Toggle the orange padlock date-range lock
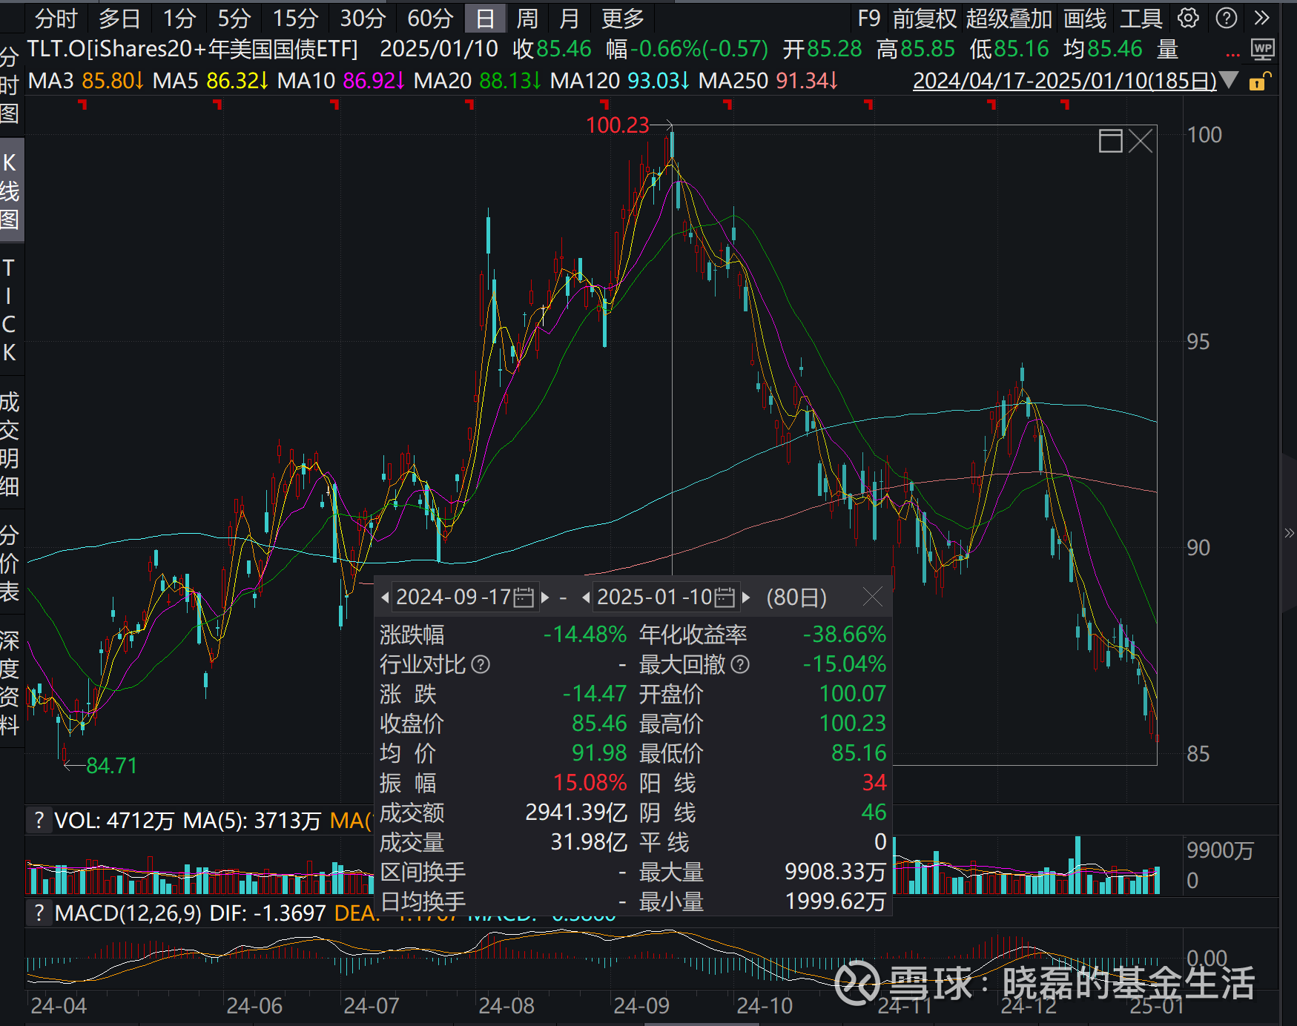Image resolution: width=1297 pixels, height=1026 pixels. [1258, 81]
